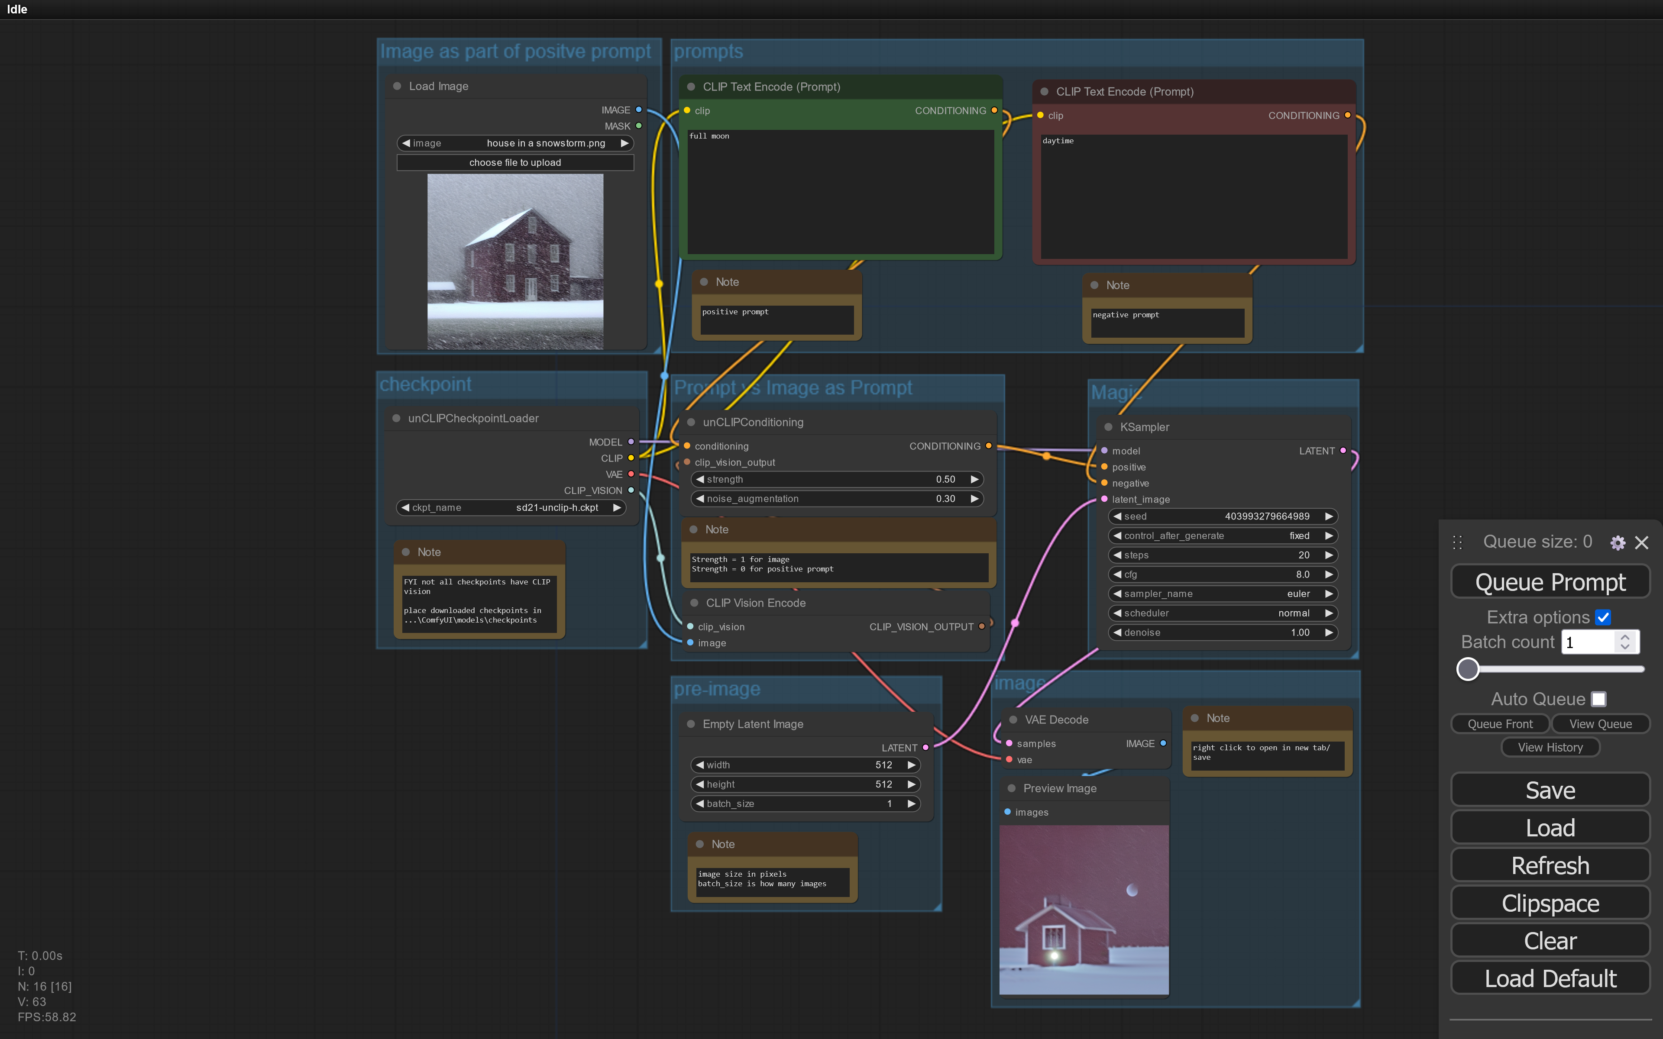Grab the queue panel drag handle
This screenshot has height=1039, width=1663.
point(1458,543)
